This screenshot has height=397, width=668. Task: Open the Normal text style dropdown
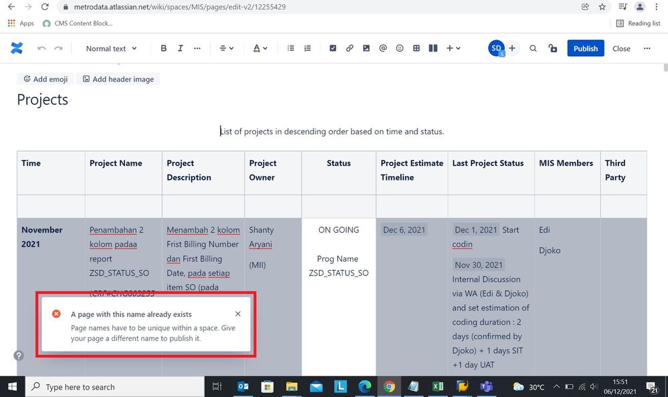coord(111,49)
